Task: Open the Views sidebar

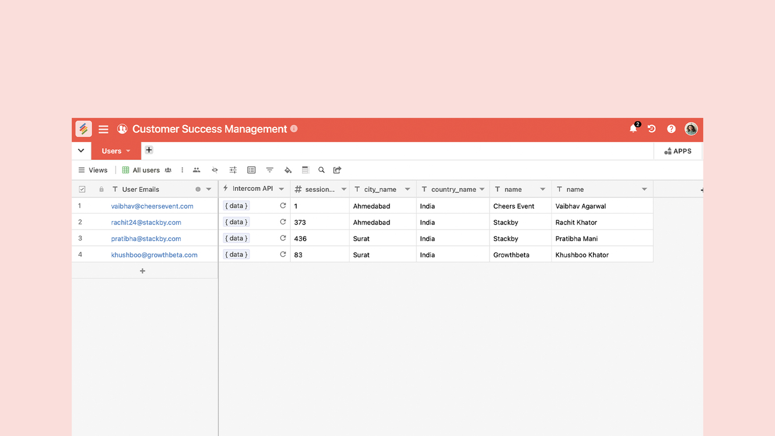Action: click(93, 170)
